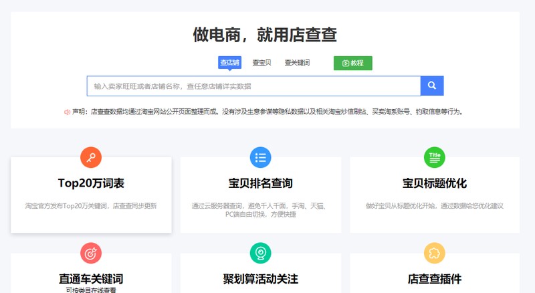The image size is (535, 293).
Task: Open the orange Top20万词表 key icon
Action: [x=91, y=157]
